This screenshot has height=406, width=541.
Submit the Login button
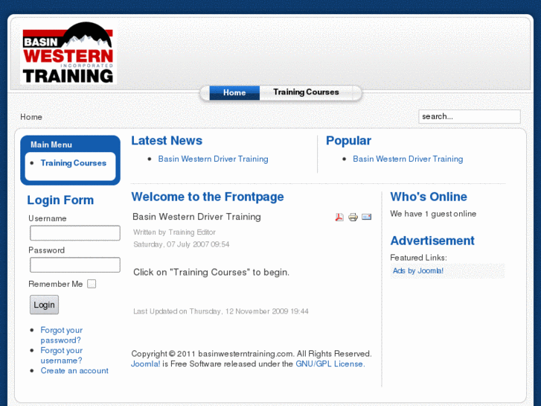(44, 305)
